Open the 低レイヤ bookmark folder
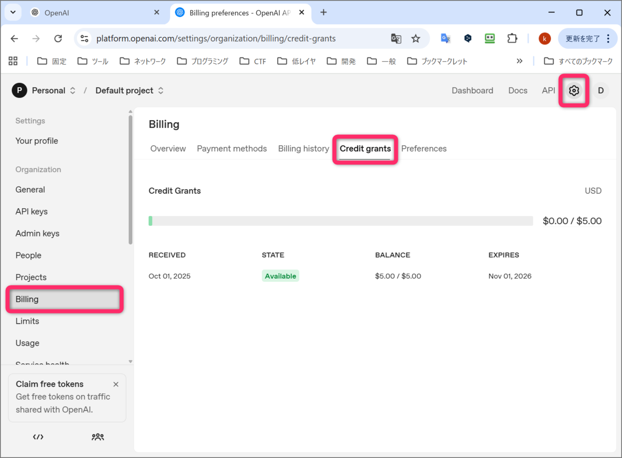The height and width of the screenshot is (458, 622). [x=296, y=61]
